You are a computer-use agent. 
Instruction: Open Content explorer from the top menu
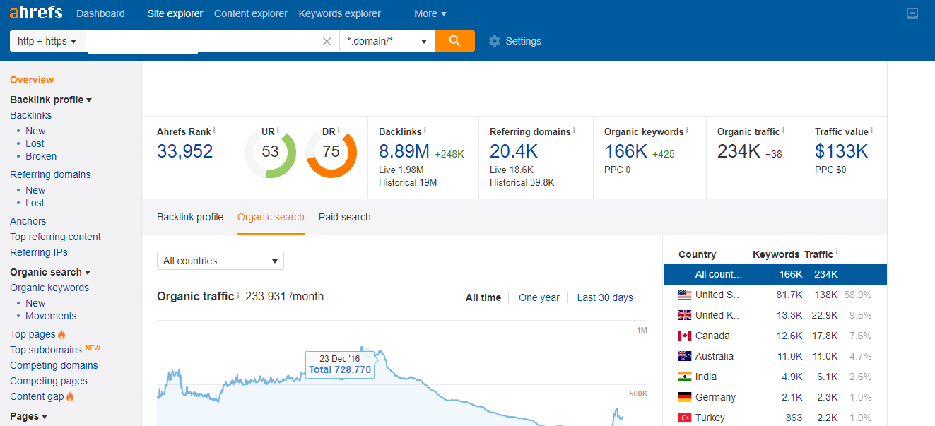point(250,13)
